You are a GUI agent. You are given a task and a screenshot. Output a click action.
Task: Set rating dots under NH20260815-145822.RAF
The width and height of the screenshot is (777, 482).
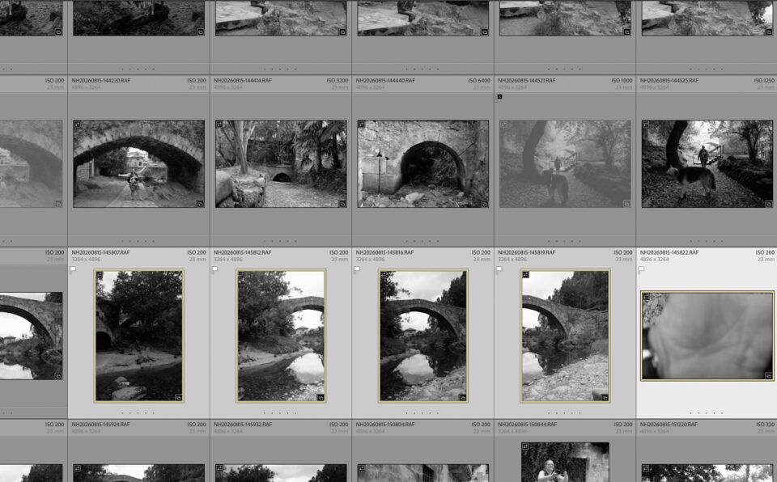(707, 412)
